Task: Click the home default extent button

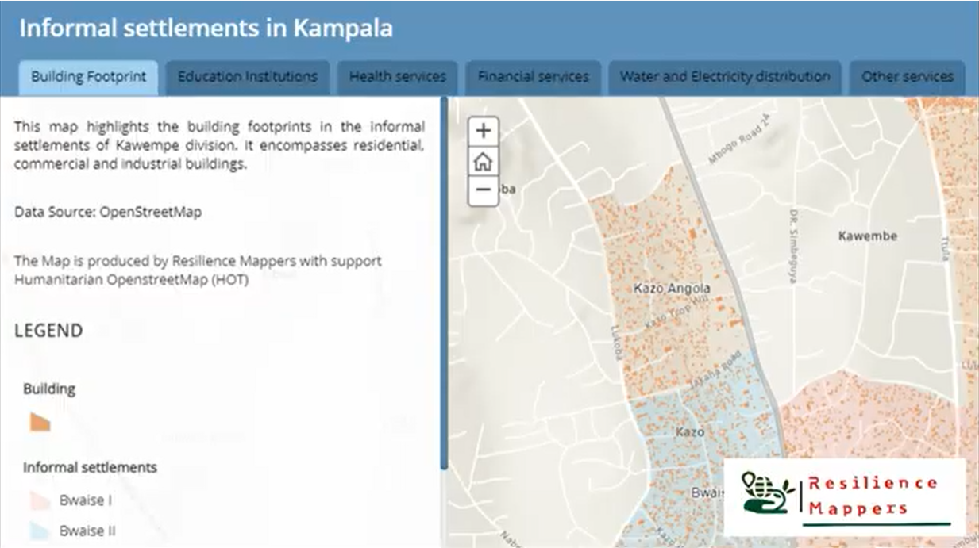Action: tap(483, 162)
